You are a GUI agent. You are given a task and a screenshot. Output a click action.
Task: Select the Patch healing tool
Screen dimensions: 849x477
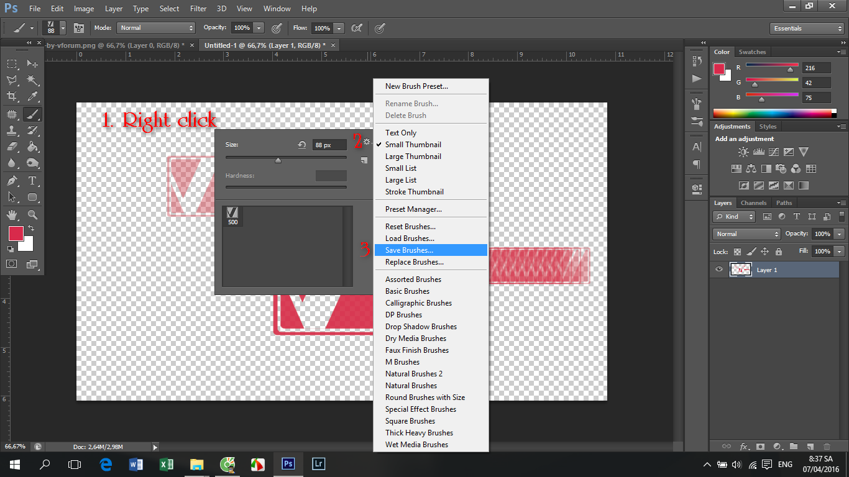tap(12, 114)
